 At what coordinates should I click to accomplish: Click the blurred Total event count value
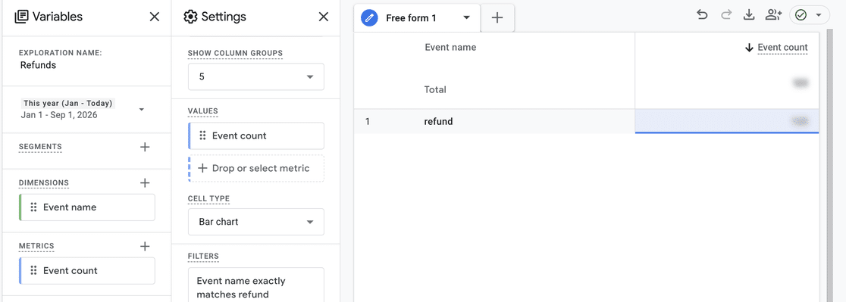tap(801, 83)
